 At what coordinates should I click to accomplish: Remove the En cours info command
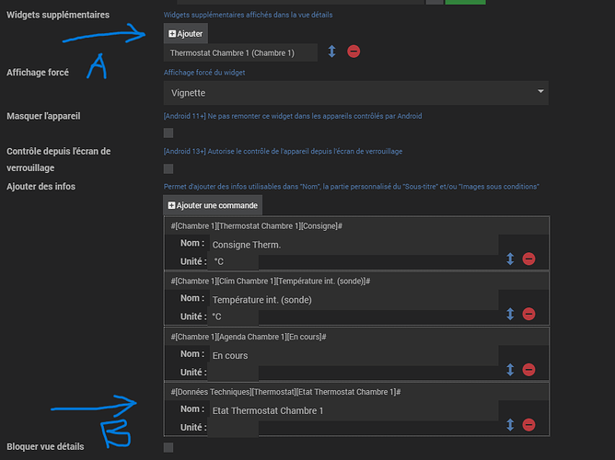(x=528, y=369)
